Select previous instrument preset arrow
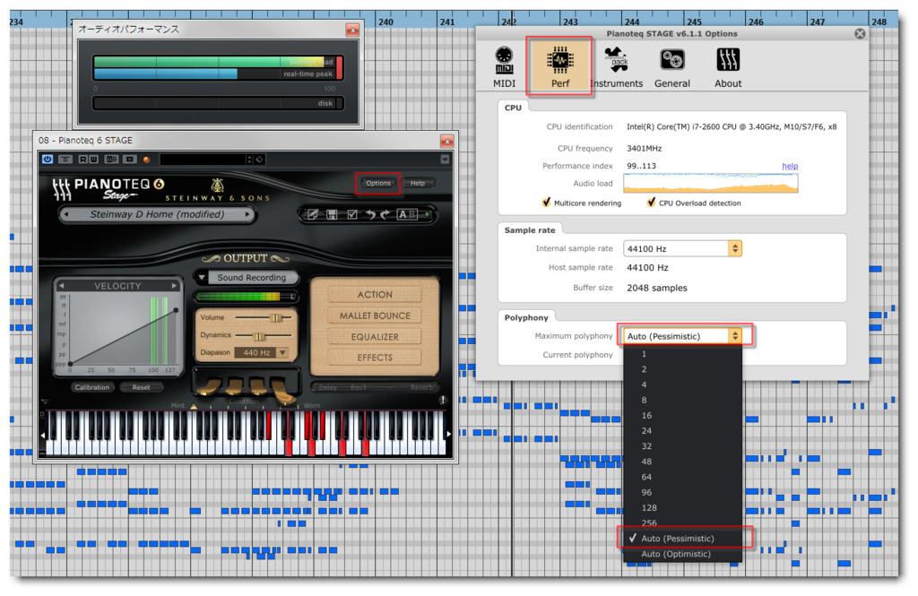This screenshot has width=918, height=596. tap(65, 214)
